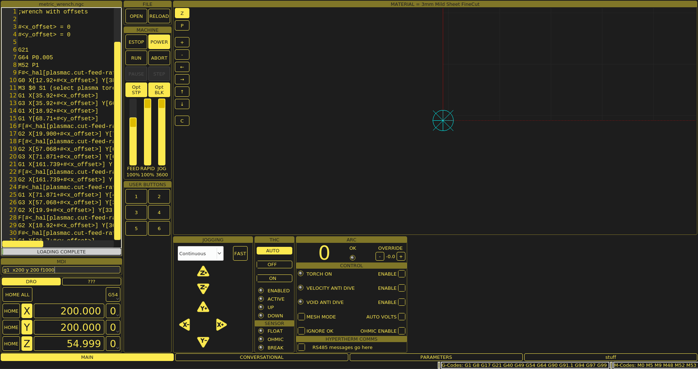This screenshot has width=698, height=369.
Task: Zoom out the preview with minus button
Action: [182, 55]
